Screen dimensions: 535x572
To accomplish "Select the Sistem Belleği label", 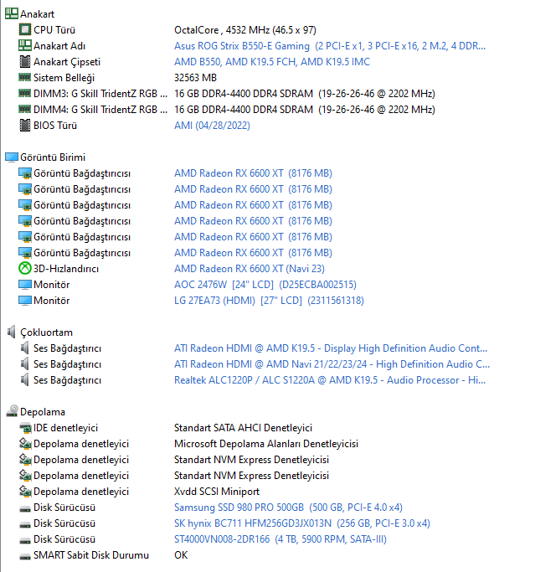I will point(64,78).
